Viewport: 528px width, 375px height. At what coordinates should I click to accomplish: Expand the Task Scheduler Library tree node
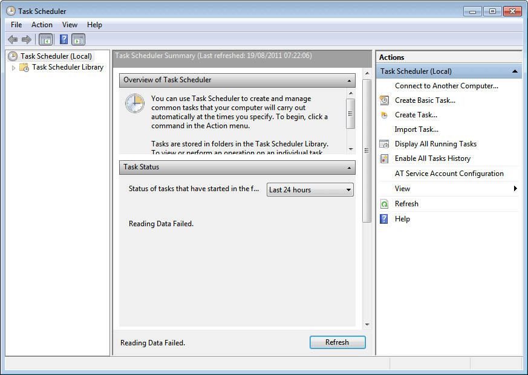coord(13,68)
